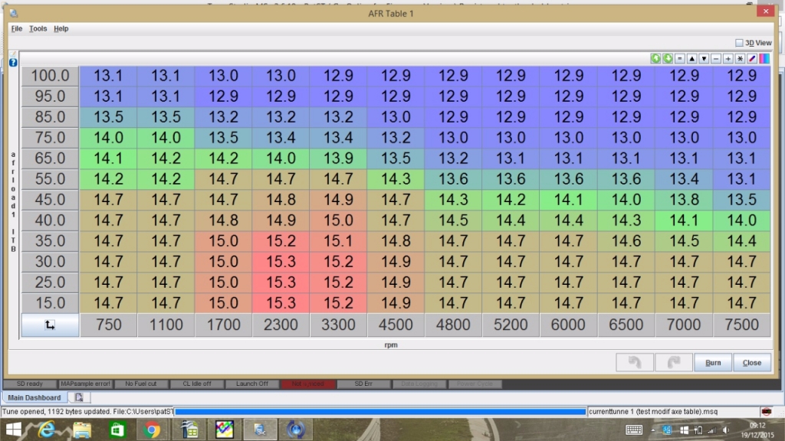Open File Explorer from the taskbar

[82, 430]
